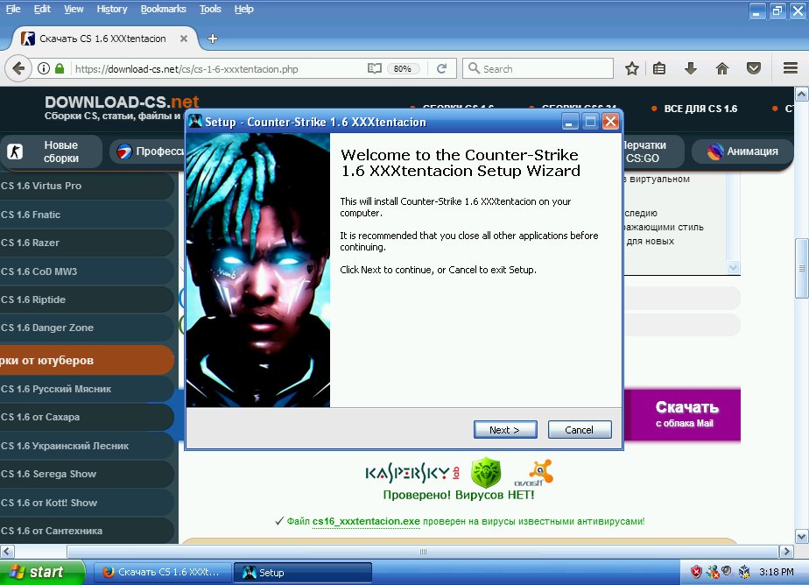Screen dimensions: 809x585
Task: Click the magnifier icon in search box
Action: (474, 68)
